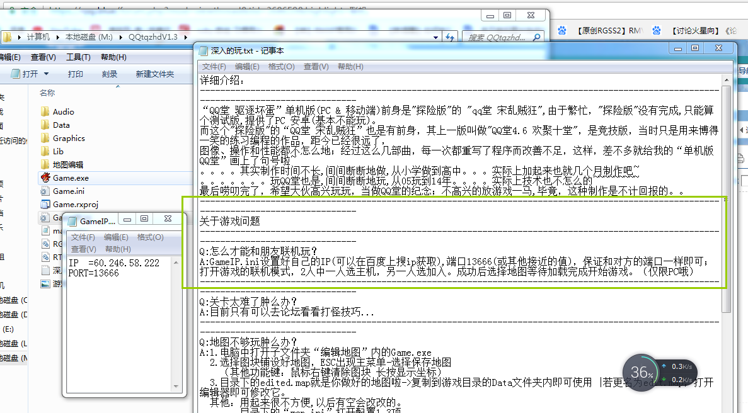Click 打印 in Explorer toolbar
The width and height of the screenshot is (748, 413).
coord(76,74)
